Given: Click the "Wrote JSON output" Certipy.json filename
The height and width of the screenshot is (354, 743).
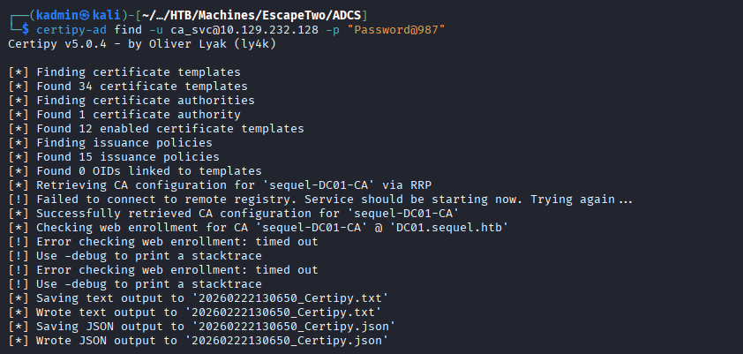Looking at the screenshot, I should pos(286,340).
